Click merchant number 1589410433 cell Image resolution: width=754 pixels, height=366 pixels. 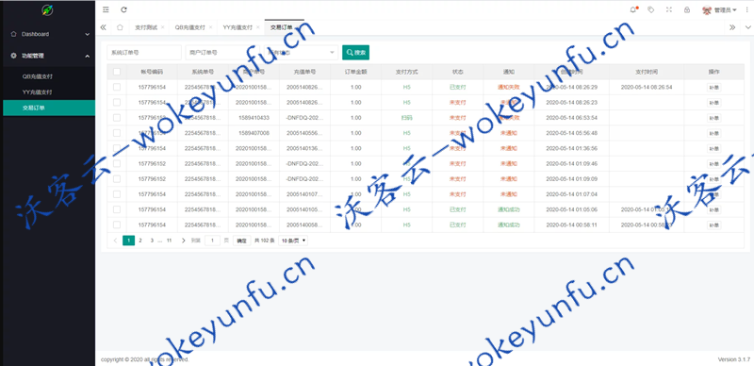[x=254, y=118]
